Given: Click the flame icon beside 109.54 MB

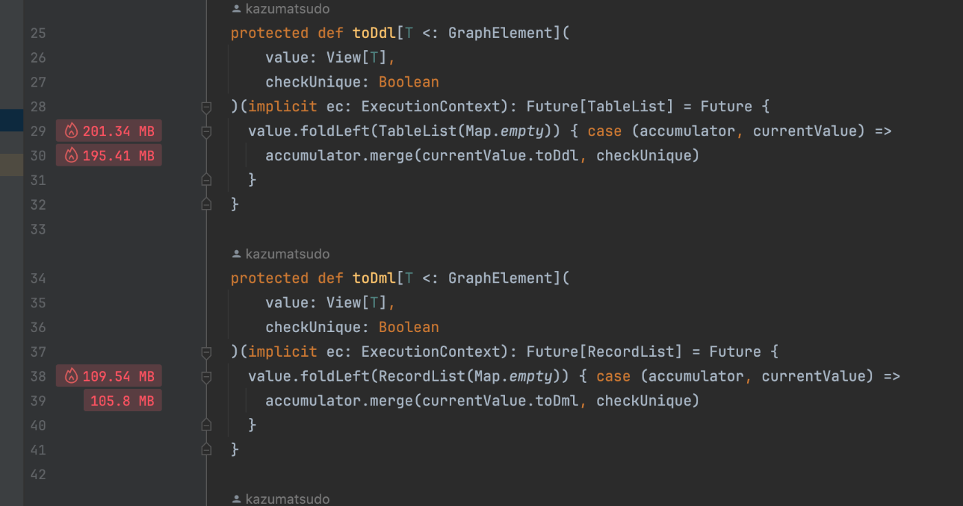Looking at the screenshot, I should point(72,377).
